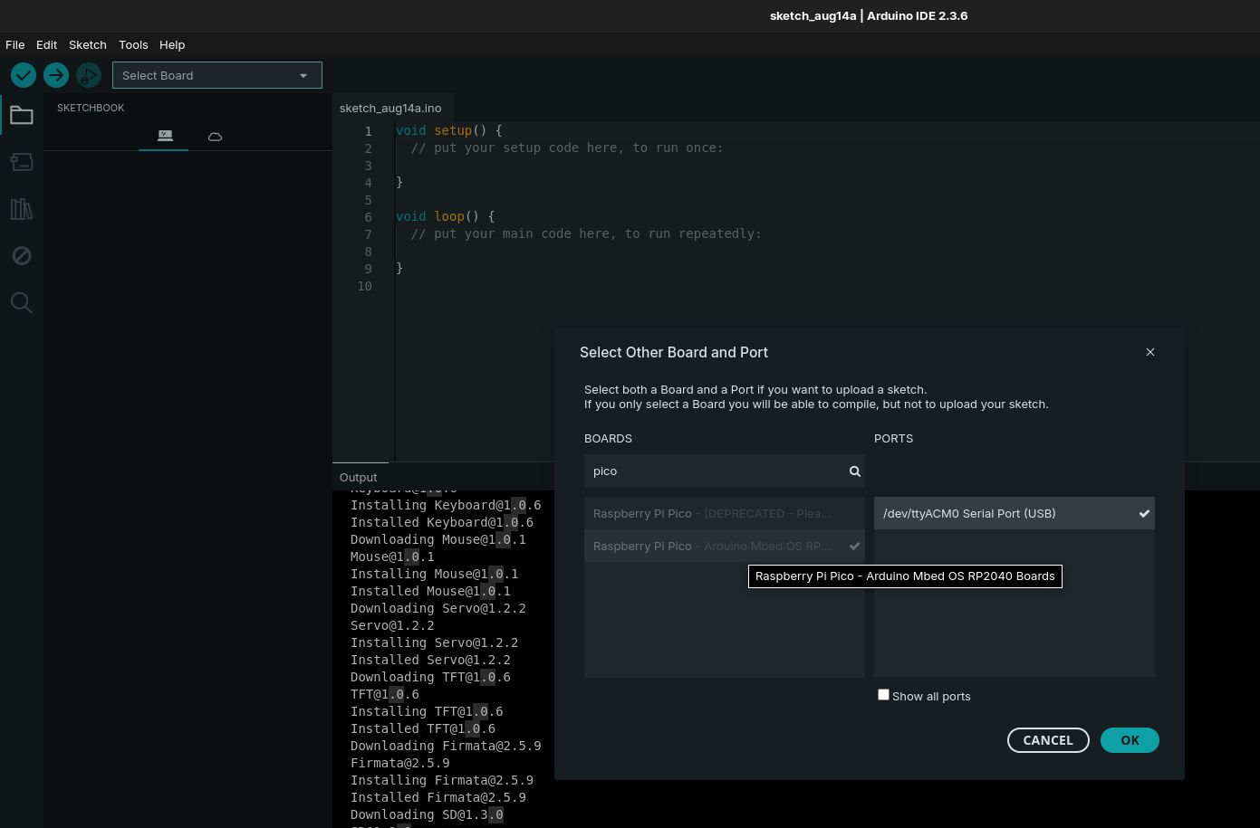The width and height of the screenshot is (1260, 828).
Task: Start debugging with the debug play icon
Action: pyautogui.click(x=89, y=75)
